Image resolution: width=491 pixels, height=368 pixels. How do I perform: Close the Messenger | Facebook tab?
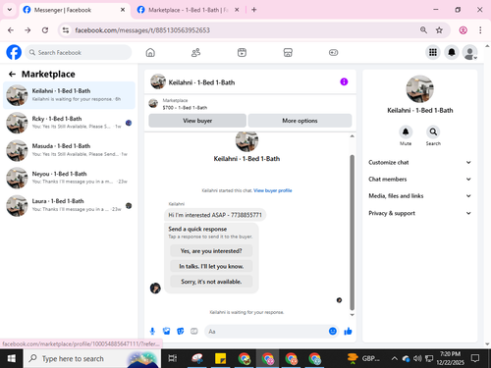(123, 10)
